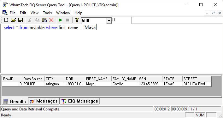
Task: Open the File menu
Action: [13, 13]
